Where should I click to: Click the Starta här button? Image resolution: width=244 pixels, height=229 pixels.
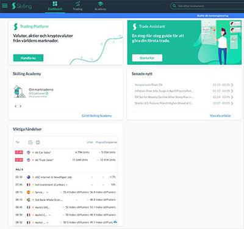click(147, 58)
